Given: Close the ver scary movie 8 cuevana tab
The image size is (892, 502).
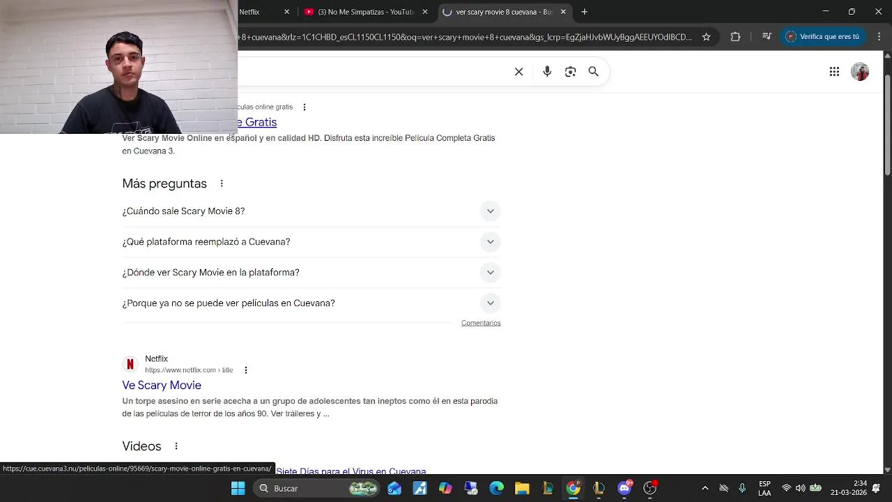Looking at the screenshot, I should coord(563,12).
